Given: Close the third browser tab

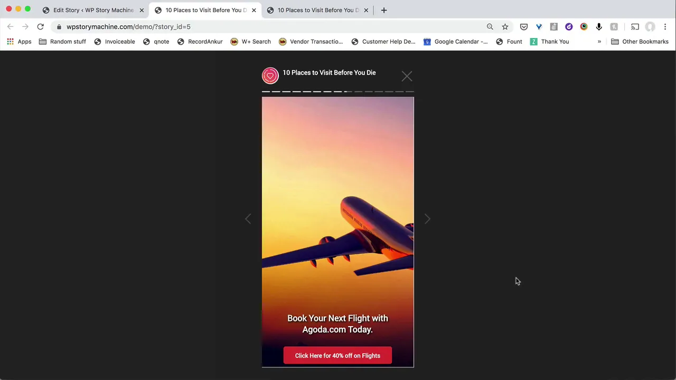Looking at the screenshot, I should tap(366, 10).
